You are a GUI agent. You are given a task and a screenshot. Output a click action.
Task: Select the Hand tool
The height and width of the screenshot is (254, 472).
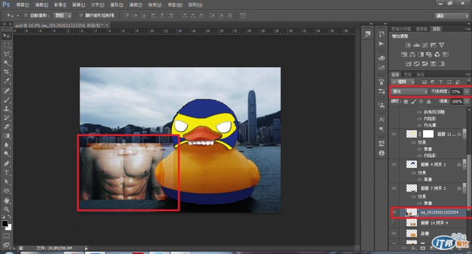pyautogui.click(x=6, y=200)
